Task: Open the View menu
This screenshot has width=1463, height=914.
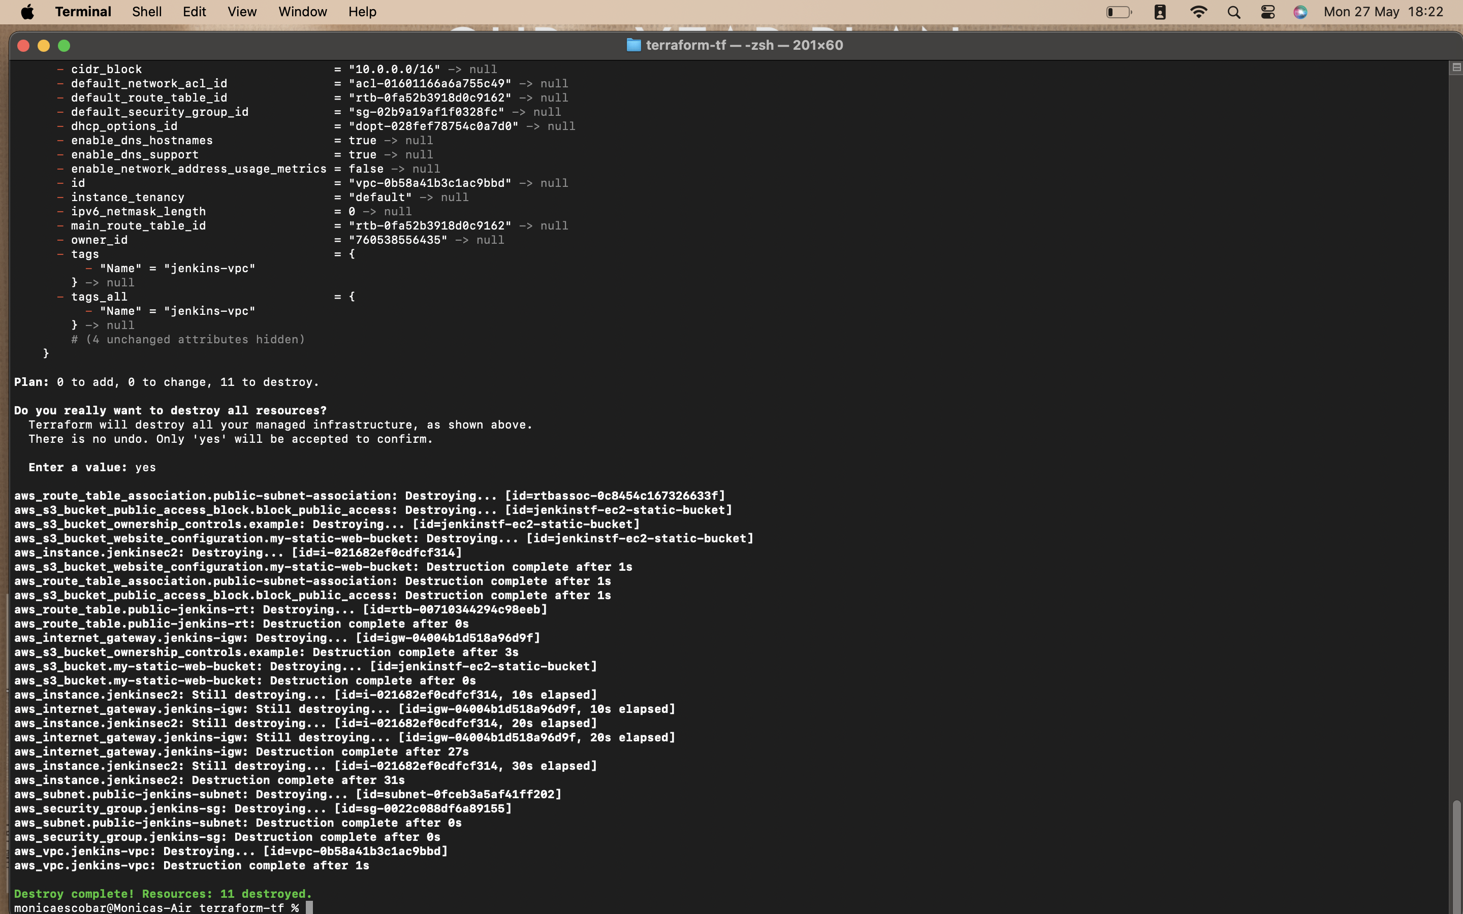Action: (x=242, y=12)
